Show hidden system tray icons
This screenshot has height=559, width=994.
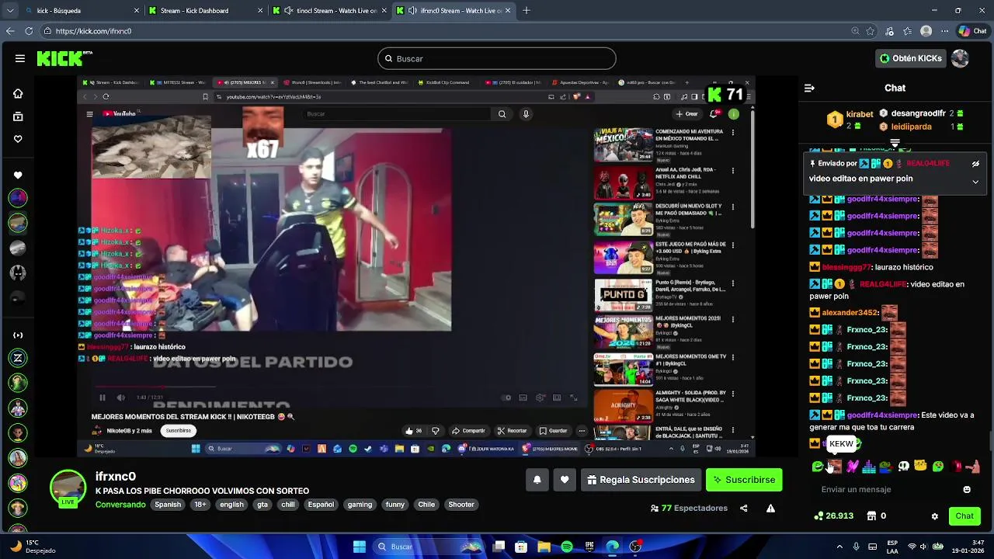[x=839, y=547]
